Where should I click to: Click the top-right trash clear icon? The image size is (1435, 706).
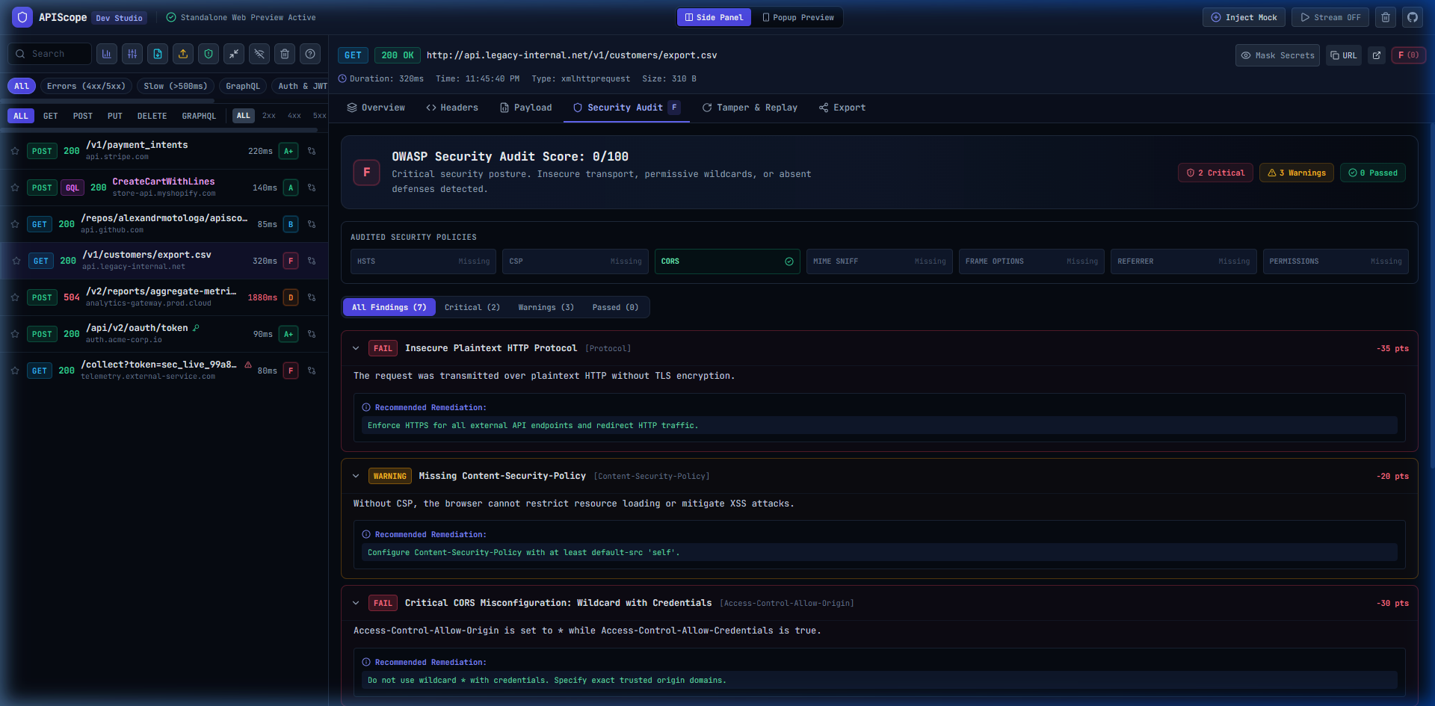coord(1386,17)
